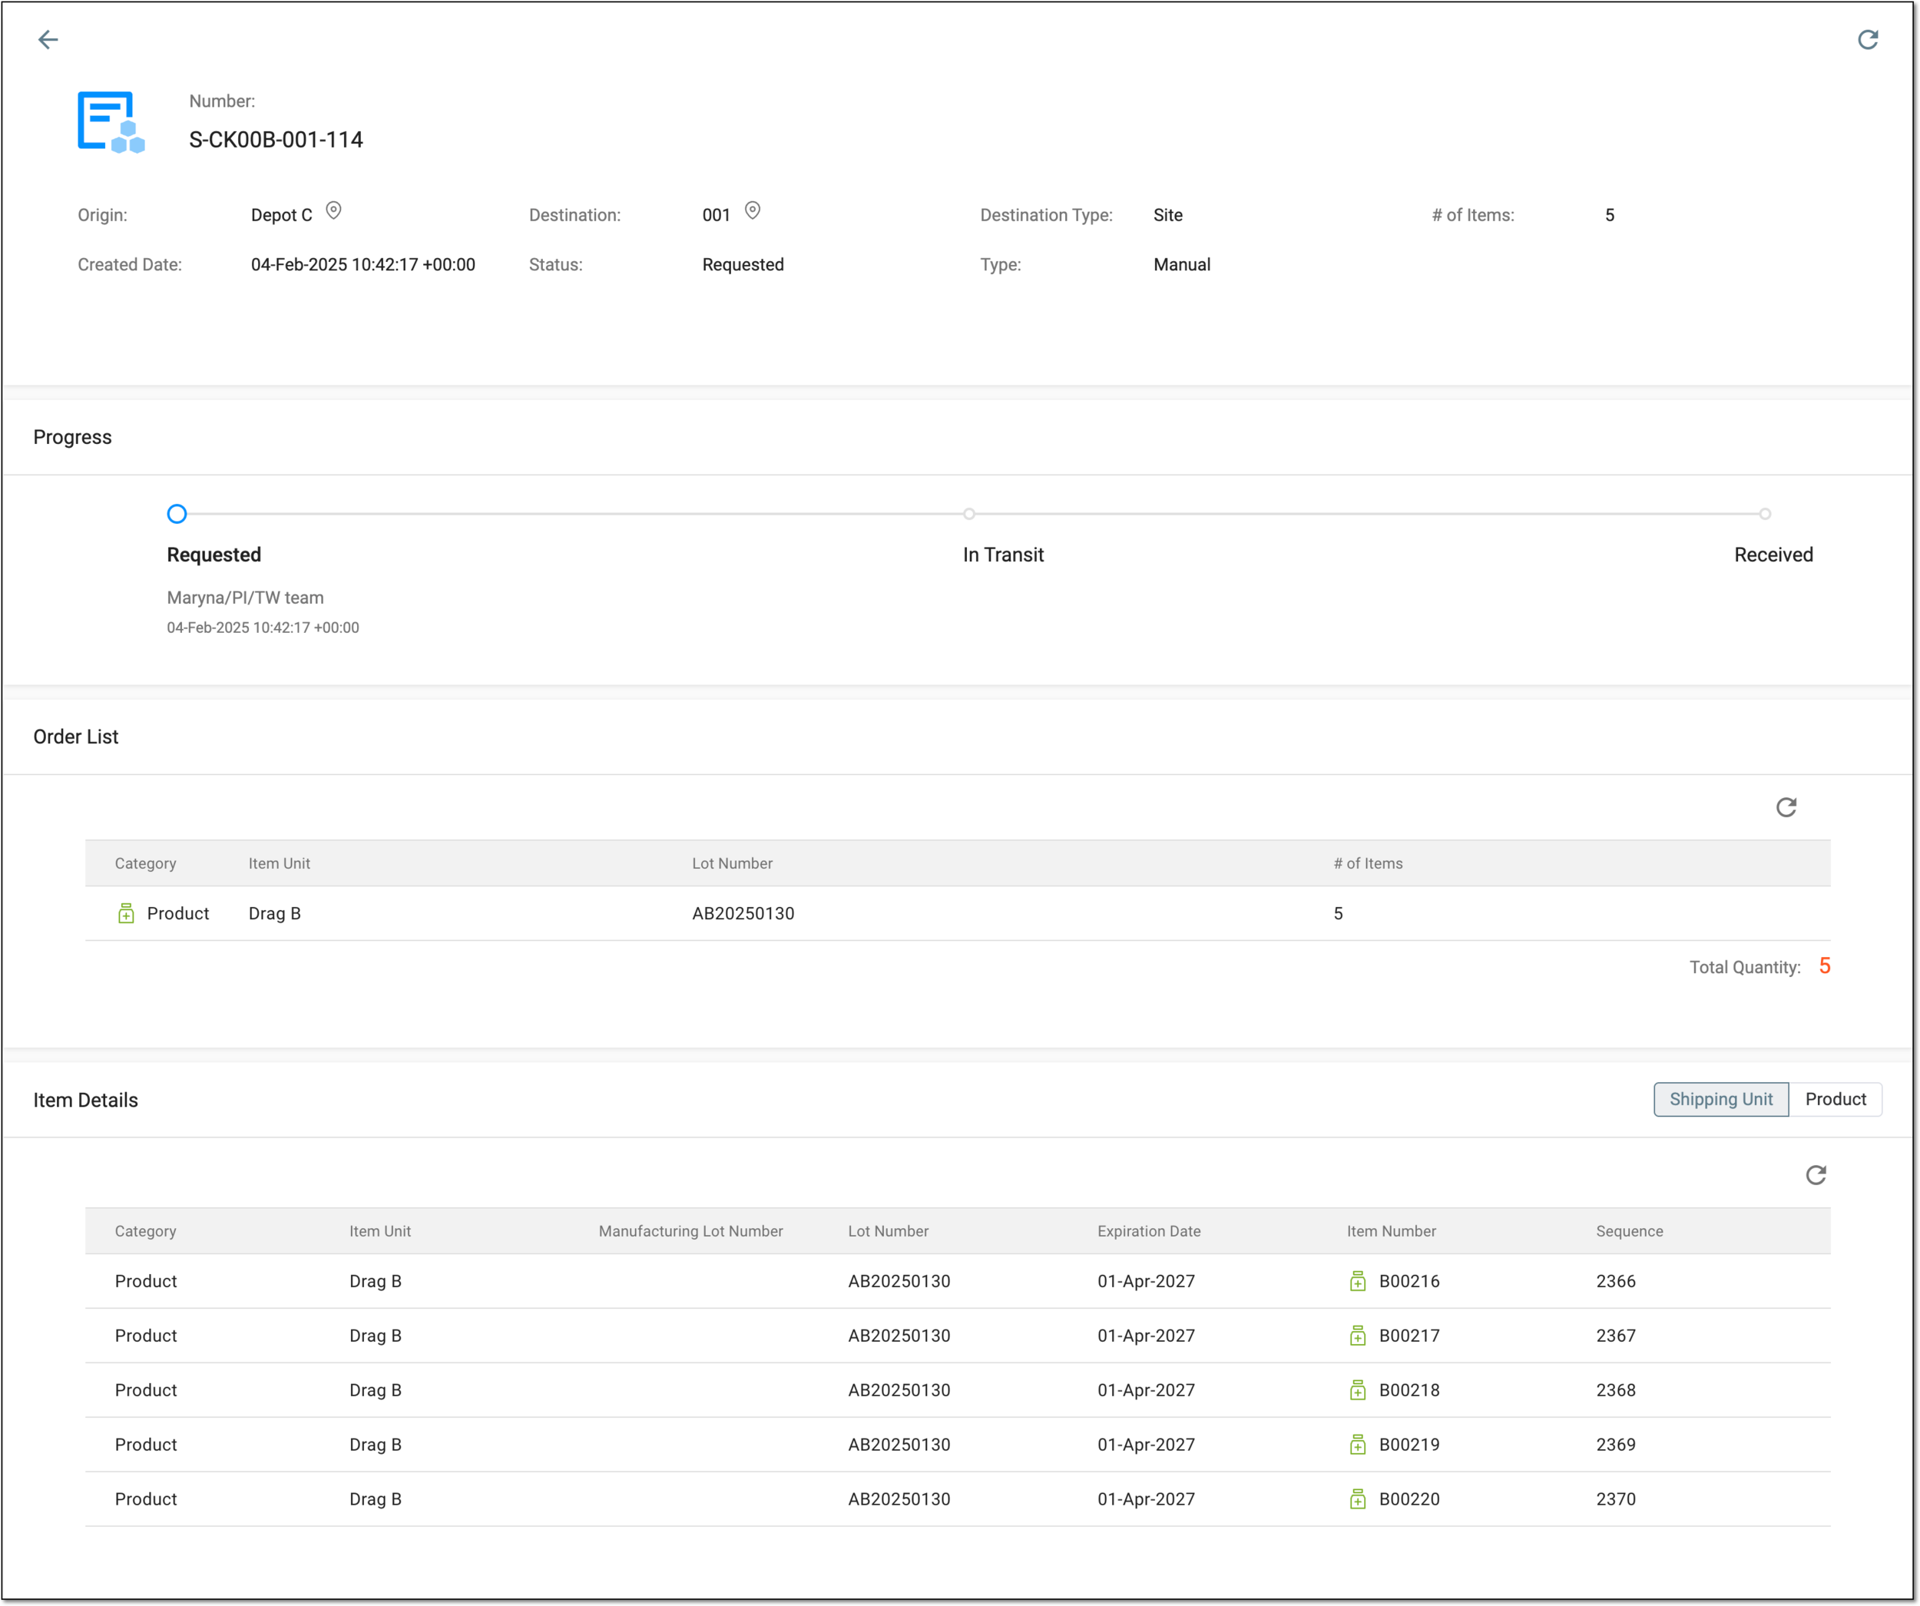Click Item Unit header in Item Details table
The image size is (1920, 1606).
tap(379, 1231)
